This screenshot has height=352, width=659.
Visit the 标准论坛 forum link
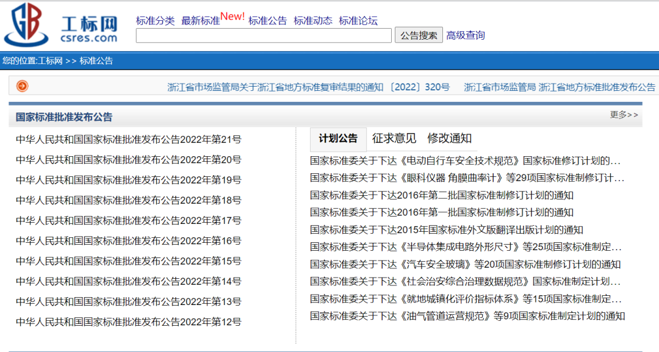pyautogui.click(x=358, y=21)
